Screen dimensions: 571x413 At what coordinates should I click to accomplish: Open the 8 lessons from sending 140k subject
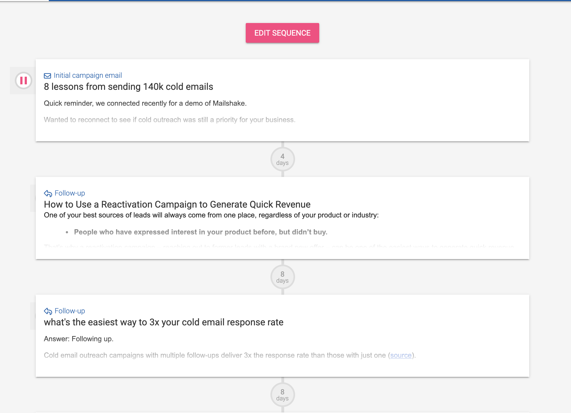point(128,87)
